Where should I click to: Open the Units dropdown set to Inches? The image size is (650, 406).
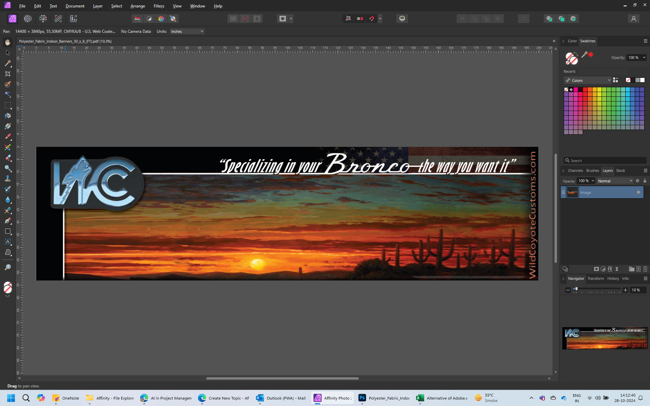(187, 31)
